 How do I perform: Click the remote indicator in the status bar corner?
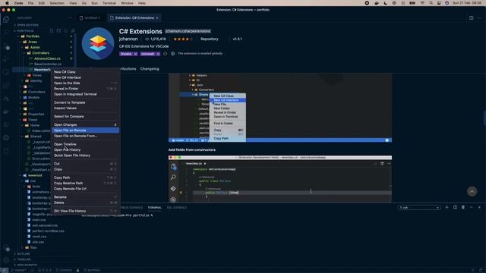[4, 270]
